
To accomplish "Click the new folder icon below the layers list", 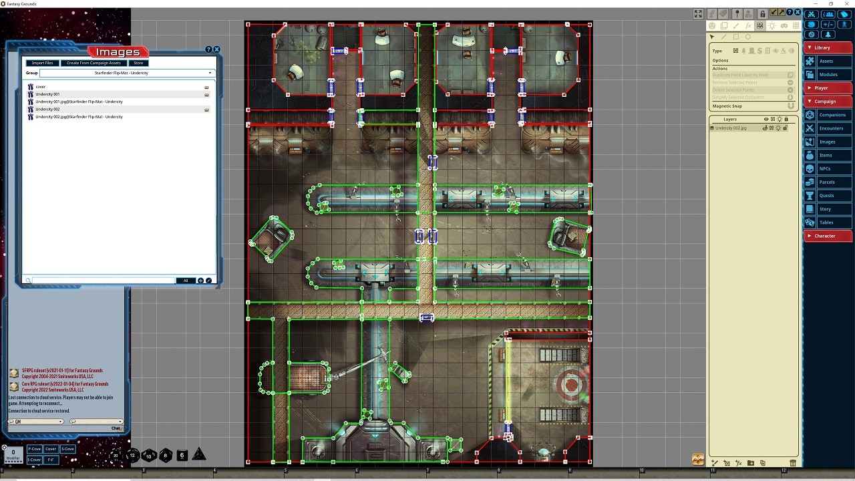I will click(x=751, y=462).
